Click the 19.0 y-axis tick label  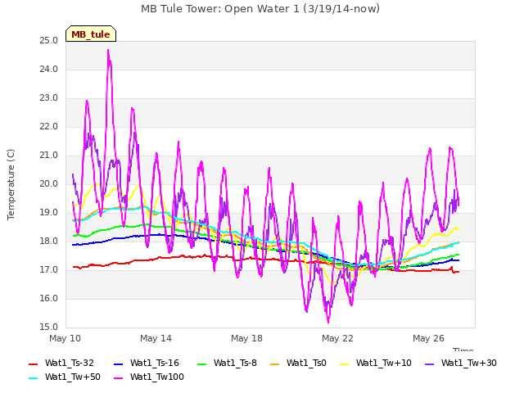click(x=49, y=213)
